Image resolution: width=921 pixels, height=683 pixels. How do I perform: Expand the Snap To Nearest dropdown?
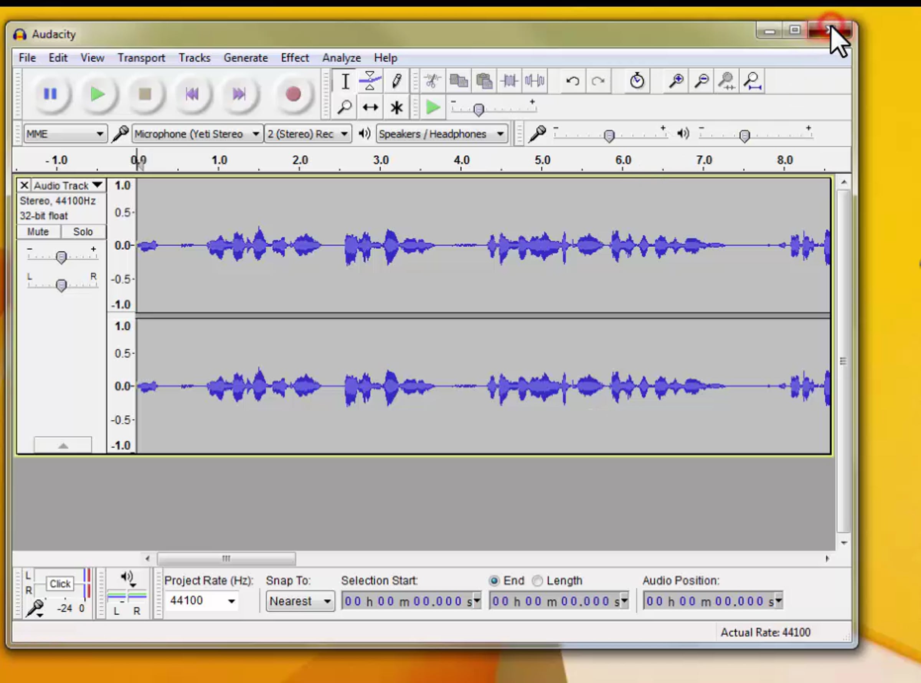[300, 601]
